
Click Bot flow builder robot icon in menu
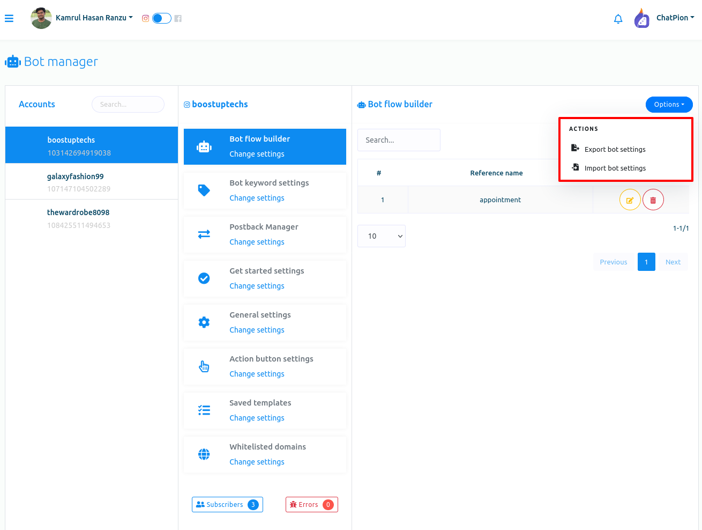tap(204, 146)
